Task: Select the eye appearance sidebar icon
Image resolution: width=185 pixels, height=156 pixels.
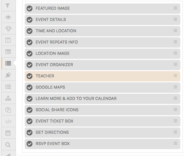Action: (x=8, y=17)
